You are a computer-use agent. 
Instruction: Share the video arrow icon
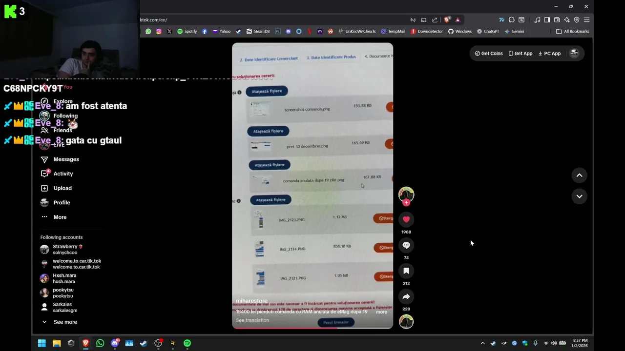406,296
